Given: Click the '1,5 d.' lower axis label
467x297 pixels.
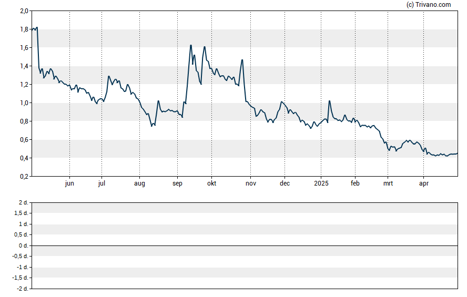Looking at the screenshot, I should click(x=21, y=213).
